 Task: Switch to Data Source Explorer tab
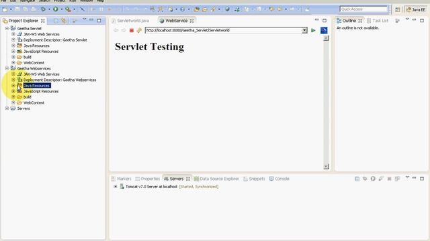(216, 179)
